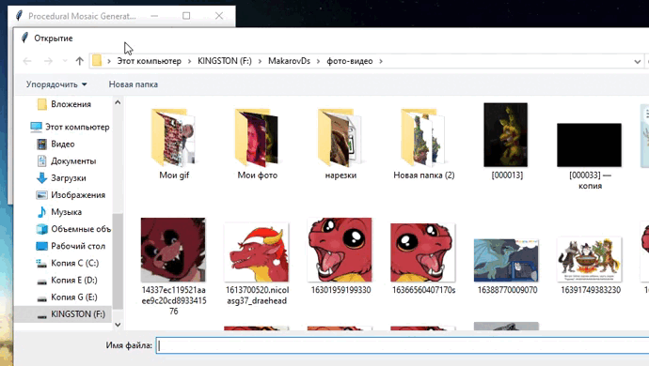
Task: Click the folder icon in address bar
Action: [97, 61]
